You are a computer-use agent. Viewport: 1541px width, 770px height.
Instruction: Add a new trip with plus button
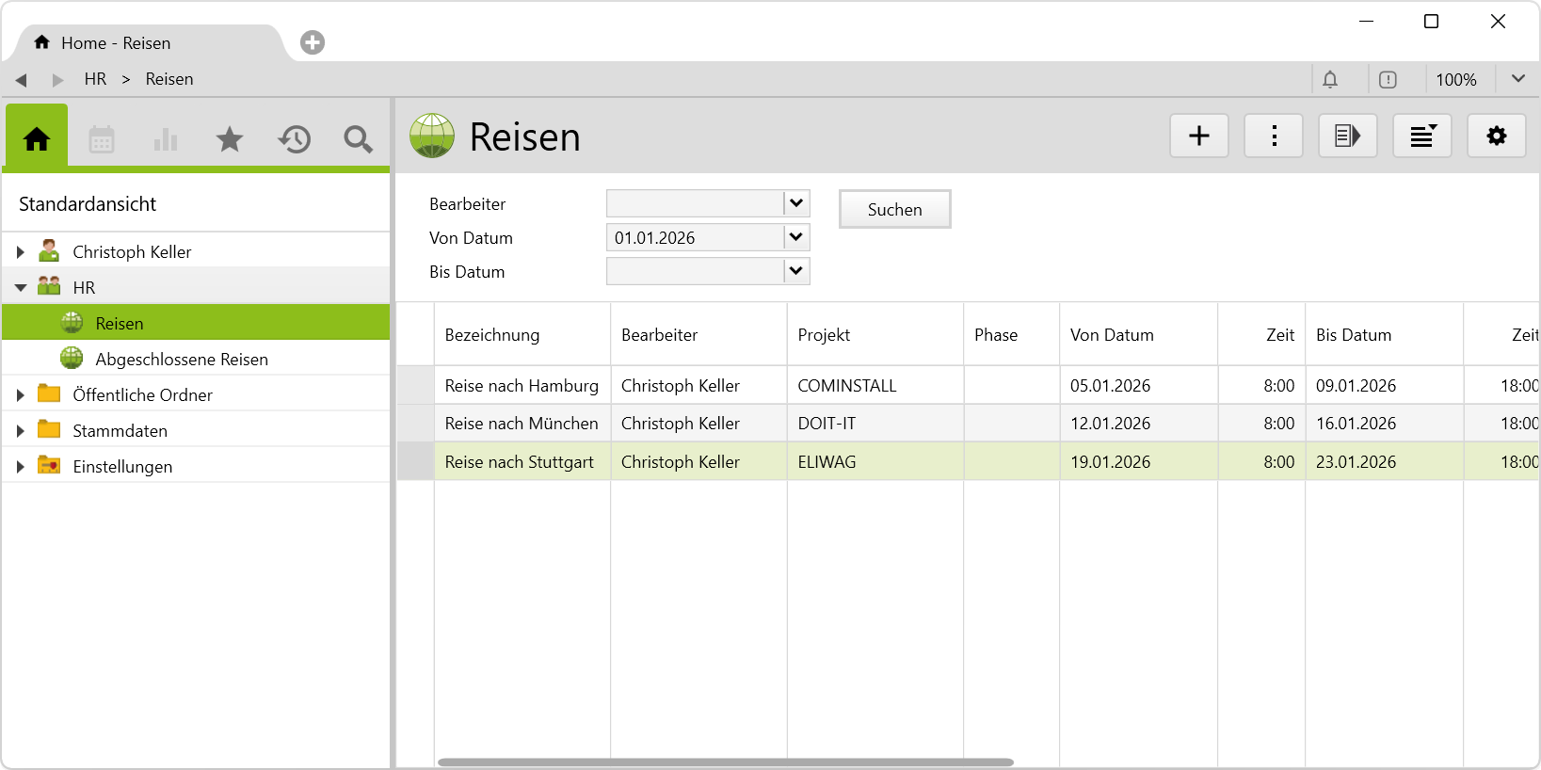(1198, 136)
